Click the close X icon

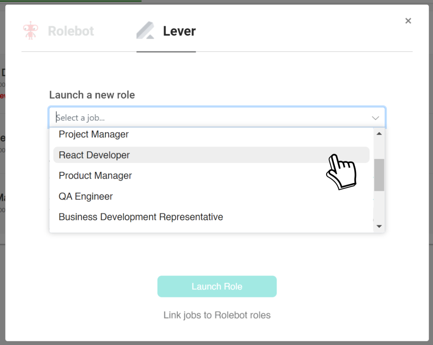(408, 21)
